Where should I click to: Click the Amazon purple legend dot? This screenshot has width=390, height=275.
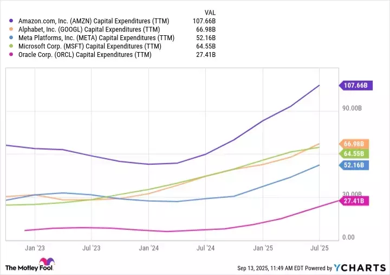click(11, 21)
